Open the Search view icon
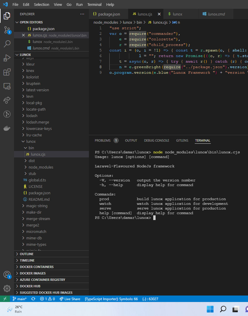The height and width of the screenshot is (316, 248). pos(7,44)
